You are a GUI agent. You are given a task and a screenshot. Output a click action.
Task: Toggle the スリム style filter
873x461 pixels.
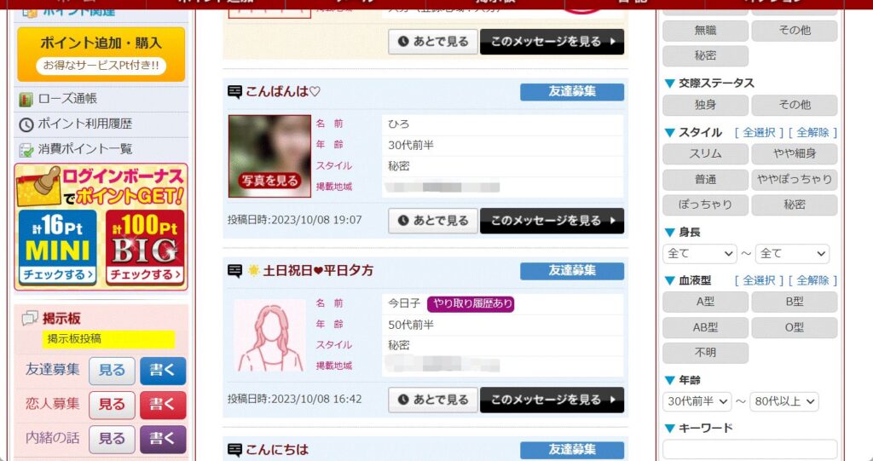click(x=705, y=154)
